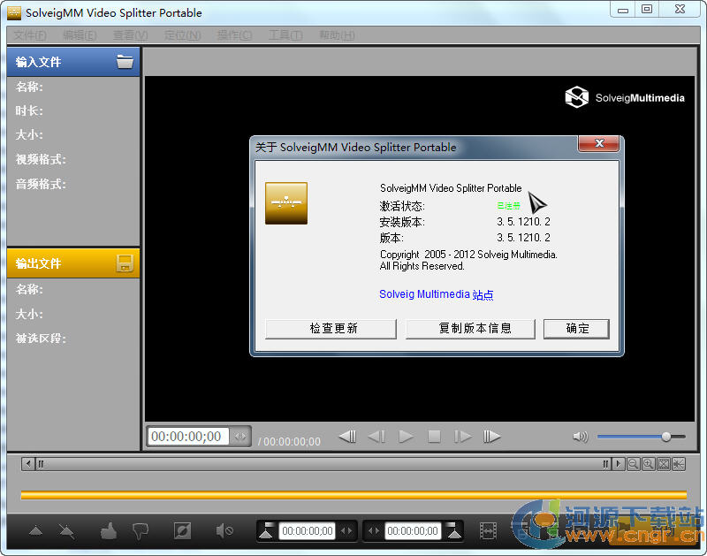Zoom in on the timeline
707x556 pixels.
tap(648, 464)
